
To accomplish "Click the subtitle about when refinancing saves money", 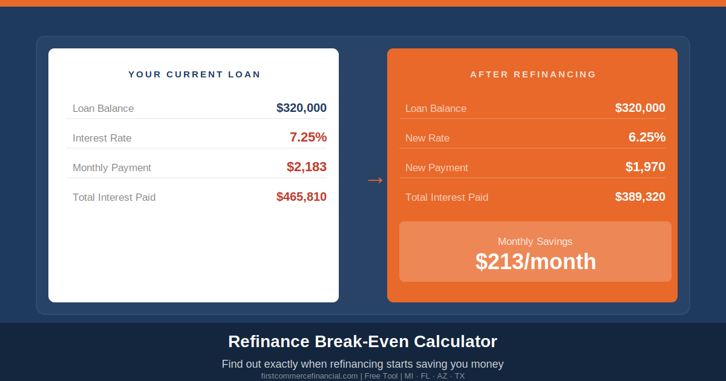I will 362,364.
